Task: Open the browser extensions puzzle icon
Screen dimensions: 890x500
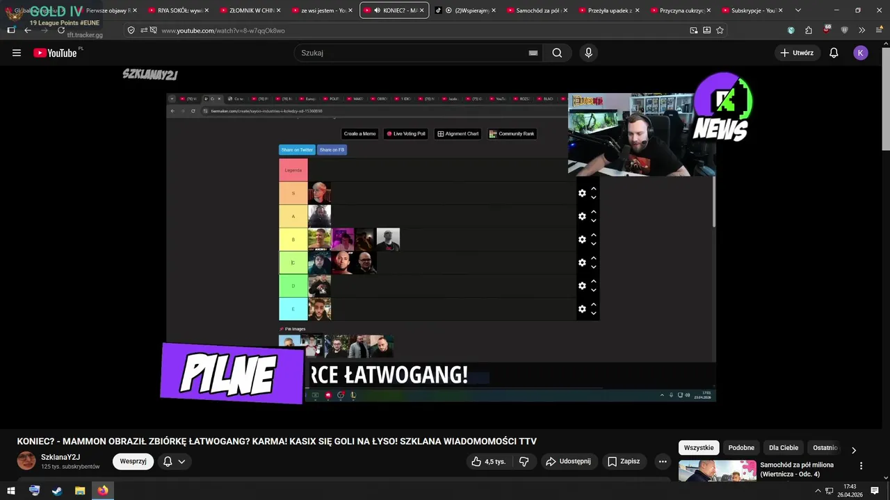Action: (809, 31)
